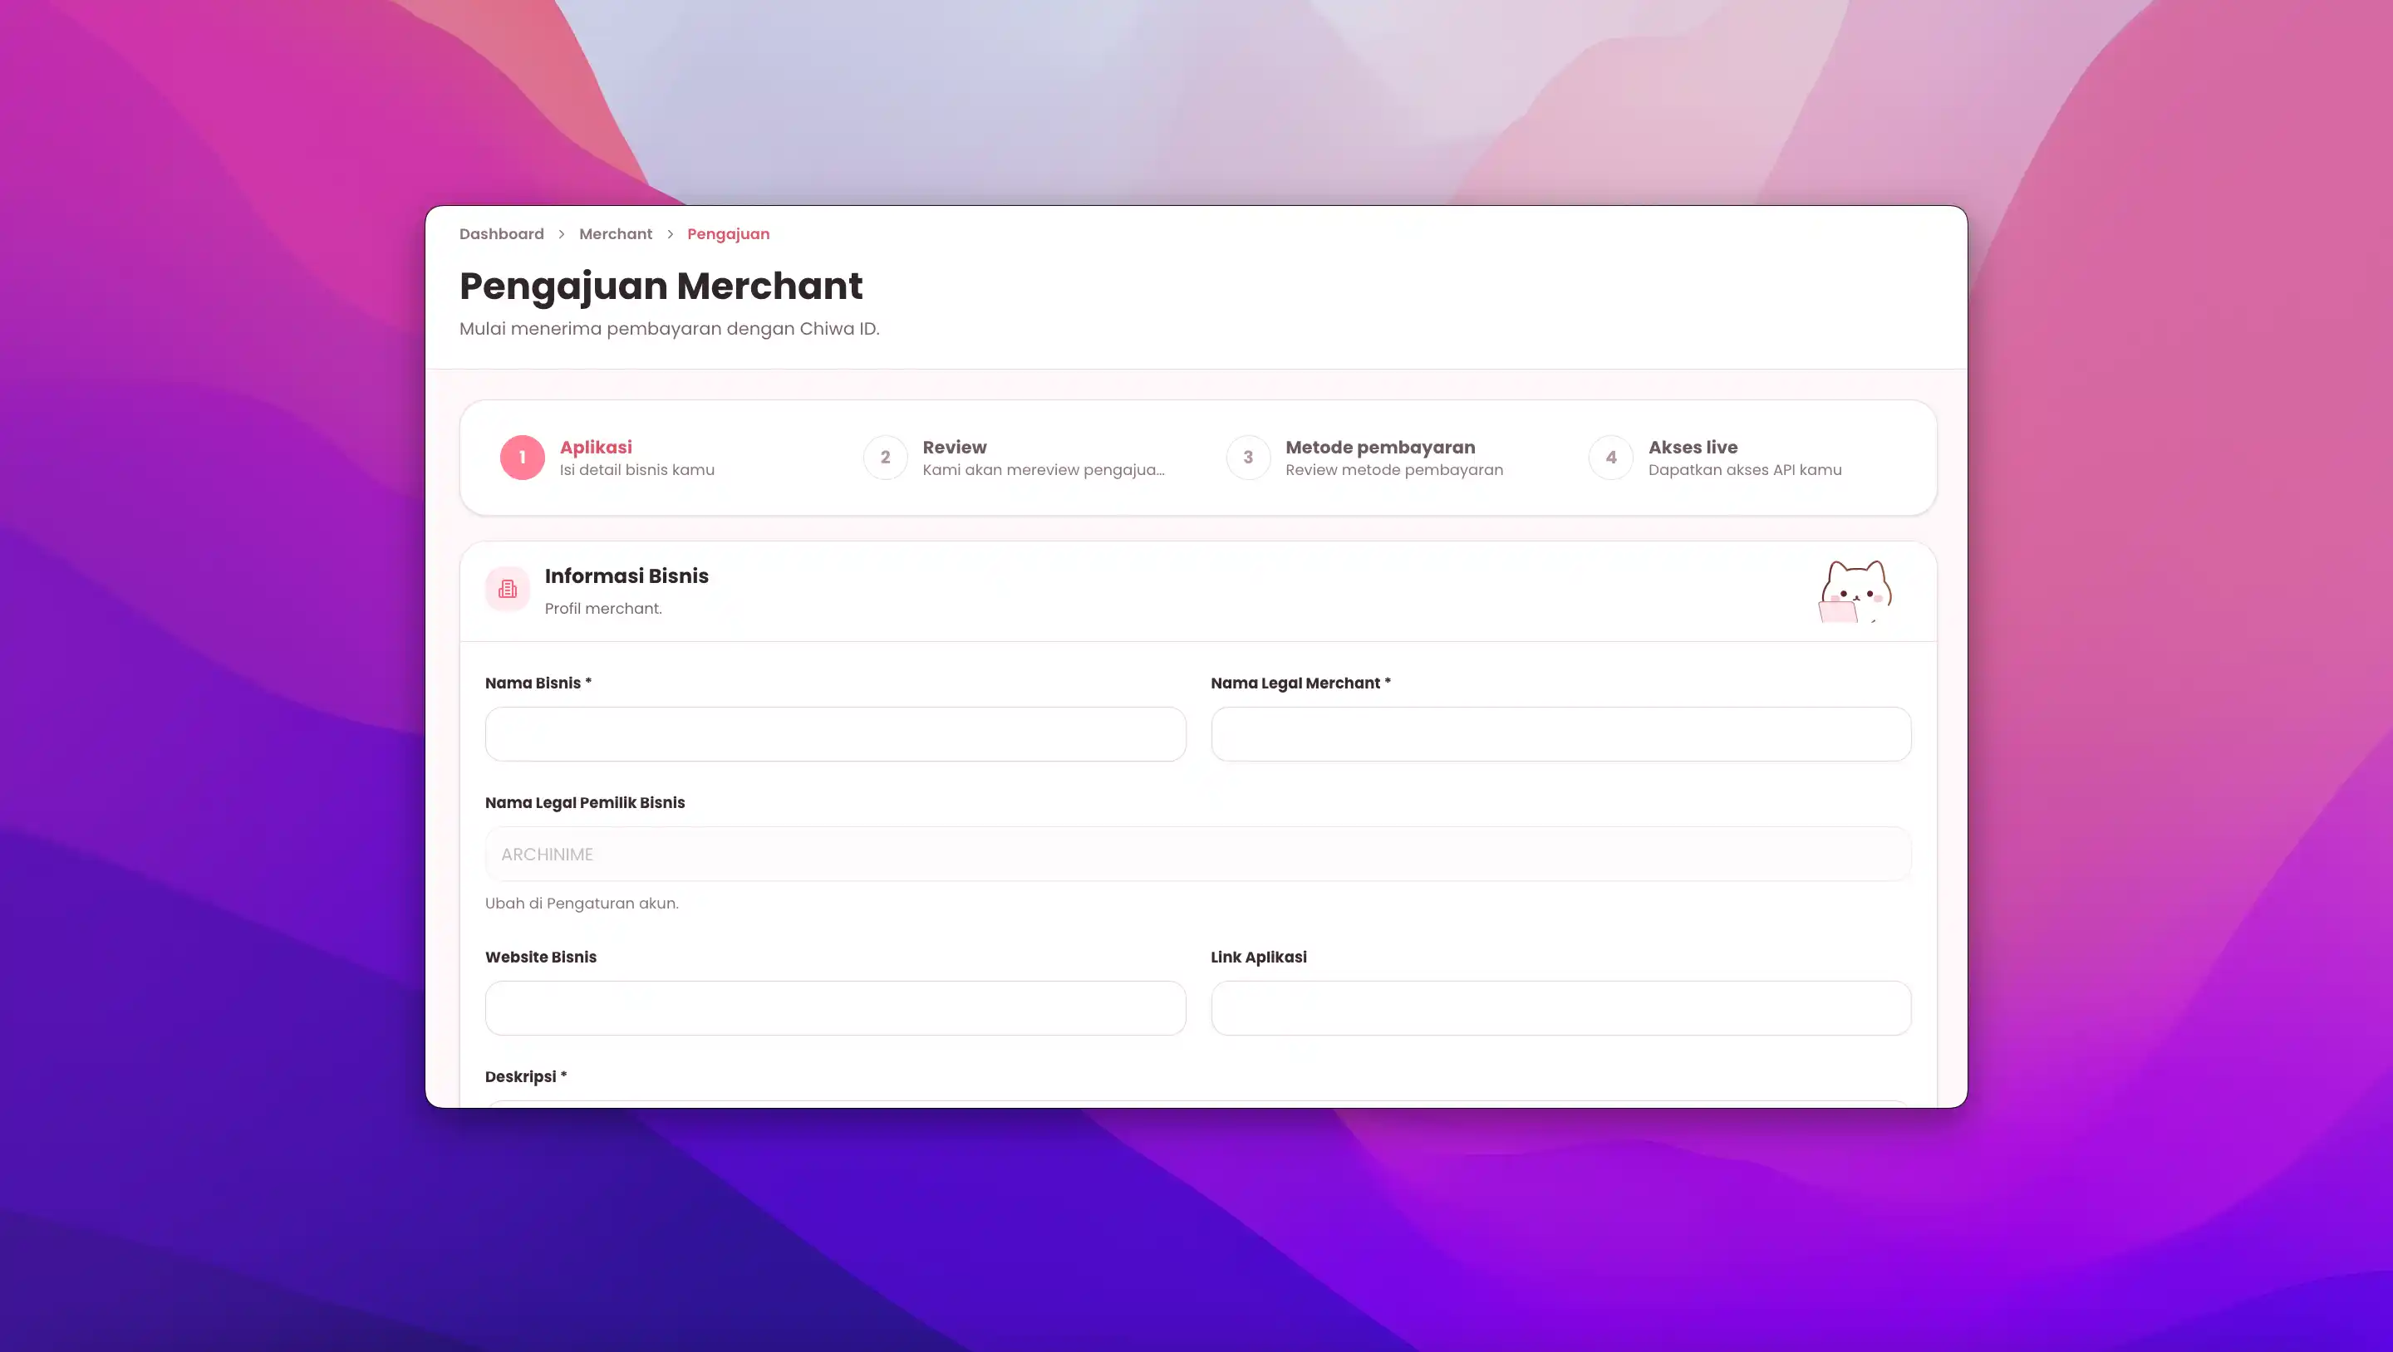Click the 'Review metode pembayaran' description

click(x=1394, y=470)
